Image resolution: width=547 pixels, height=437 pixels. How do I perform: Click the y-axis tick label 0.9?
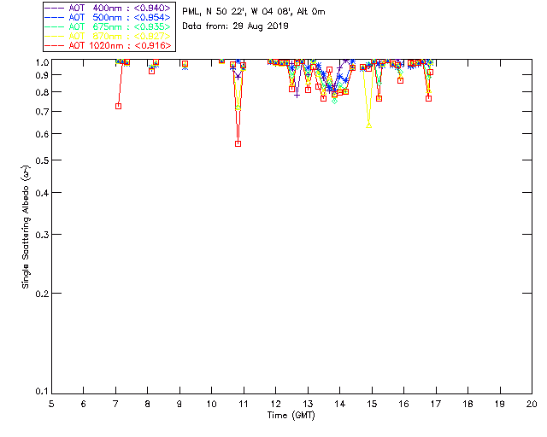(x=42, y=75)
